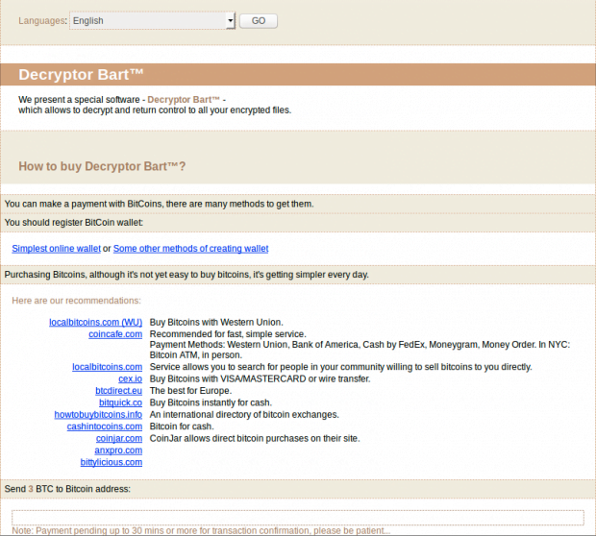Open the bittylicious.com link
Viewport: 596px width, 536px height.
click(x=111, y=462)
